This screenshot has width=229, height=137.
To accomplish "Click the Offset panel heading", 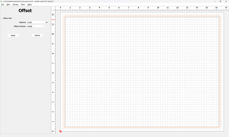I will pyautogui.click(x=25, y=11).
